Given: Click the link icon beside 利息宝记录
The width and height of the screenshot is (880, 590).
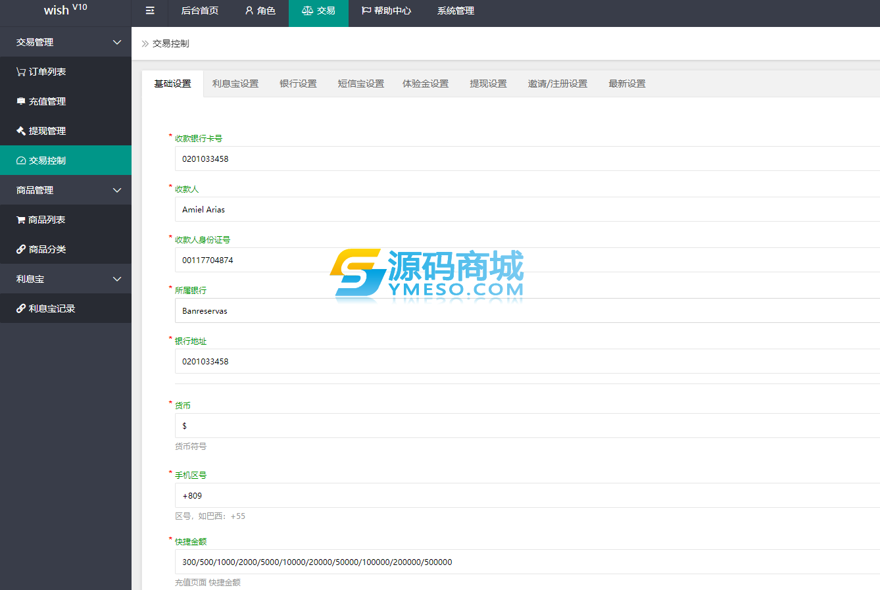Looking at the screenshot, I should point(21,308).
